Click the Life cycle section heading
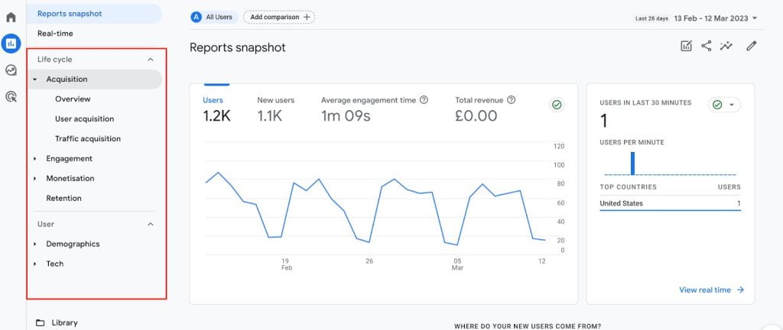783x330 pixels. click(55, 60)
